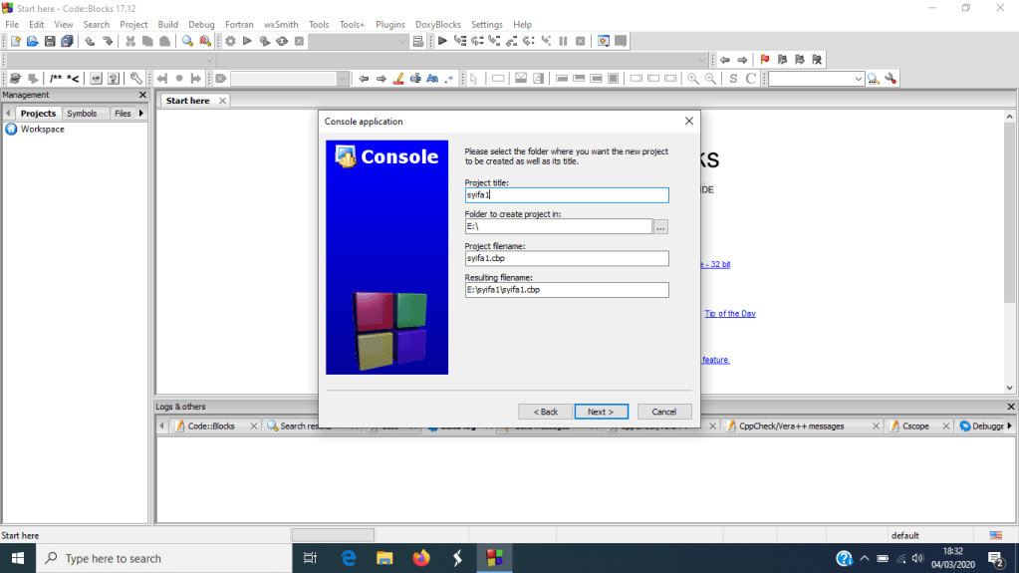Click the New file toolbar icon
Screen dimensions: 1019x573
pyautogui.click(x=15, y=41)
